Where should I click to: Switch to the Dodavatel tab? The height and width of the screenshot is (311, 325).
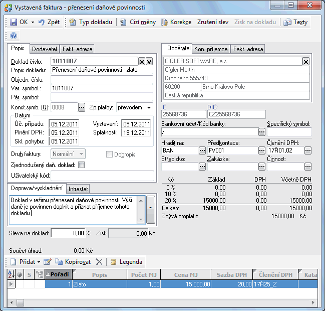[45, 49]
